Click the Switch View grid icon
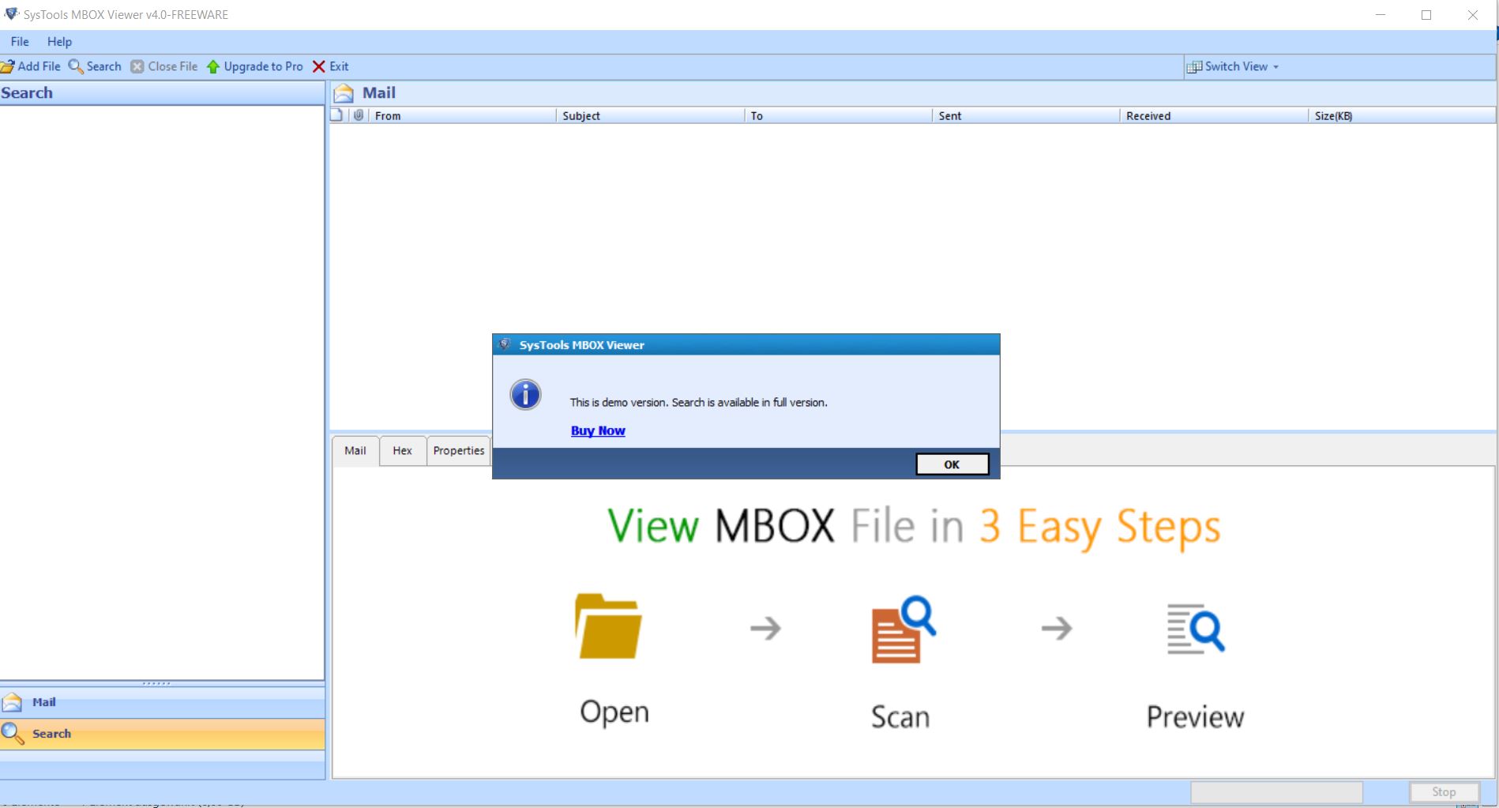 pos(1194,67)
